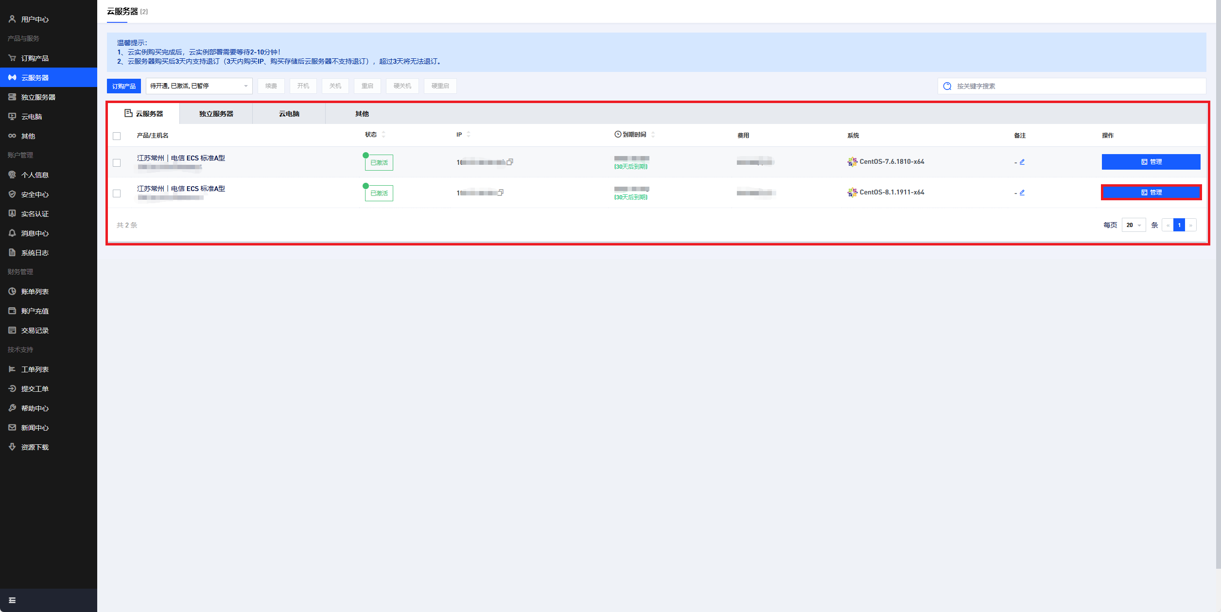The width and height of the screenshot is (1221, 612).
Task: Check the CentOS-7.6 server row checkbox
Action: (x=117, y=163)
